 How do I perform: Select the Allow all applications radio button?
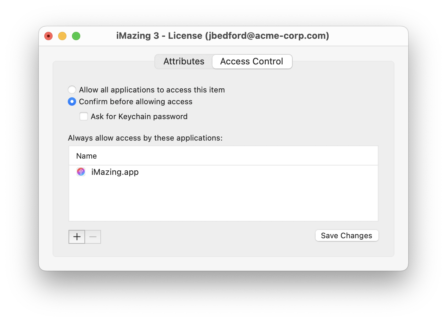pyautogui.click(x=72, y=90)
